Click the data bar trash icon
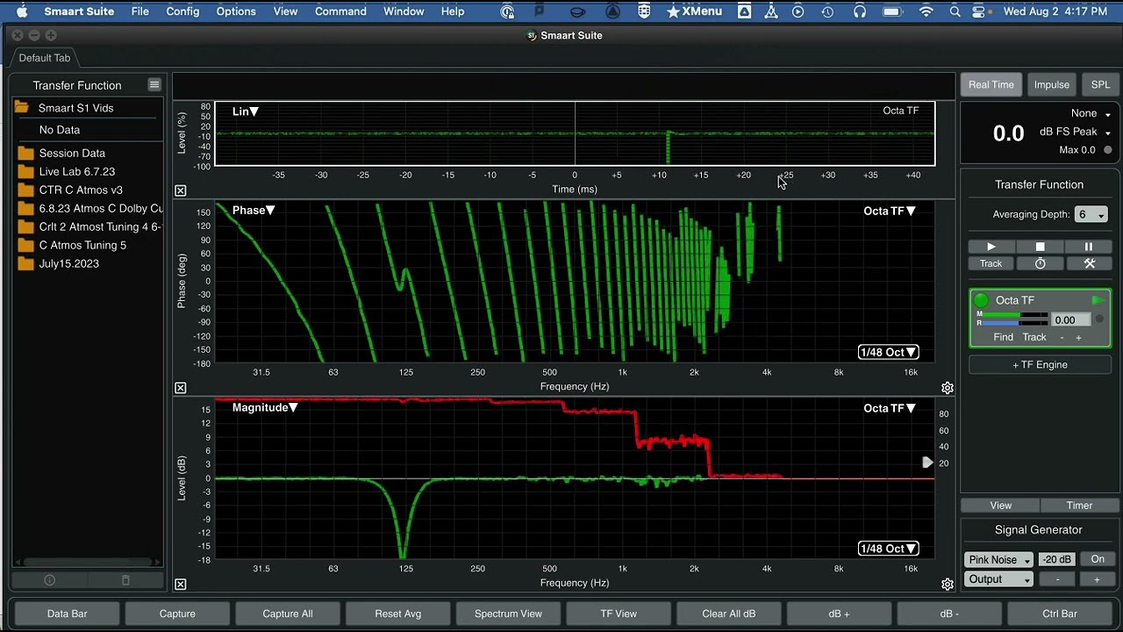1123x632 pixels. tap(125, 580)
